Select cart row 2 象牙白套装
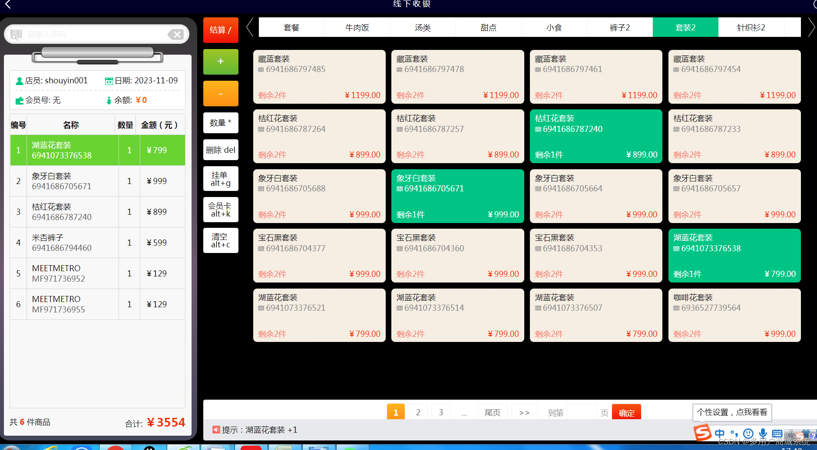The width and height of the screenshot is (817, 450). click(98, 181)
